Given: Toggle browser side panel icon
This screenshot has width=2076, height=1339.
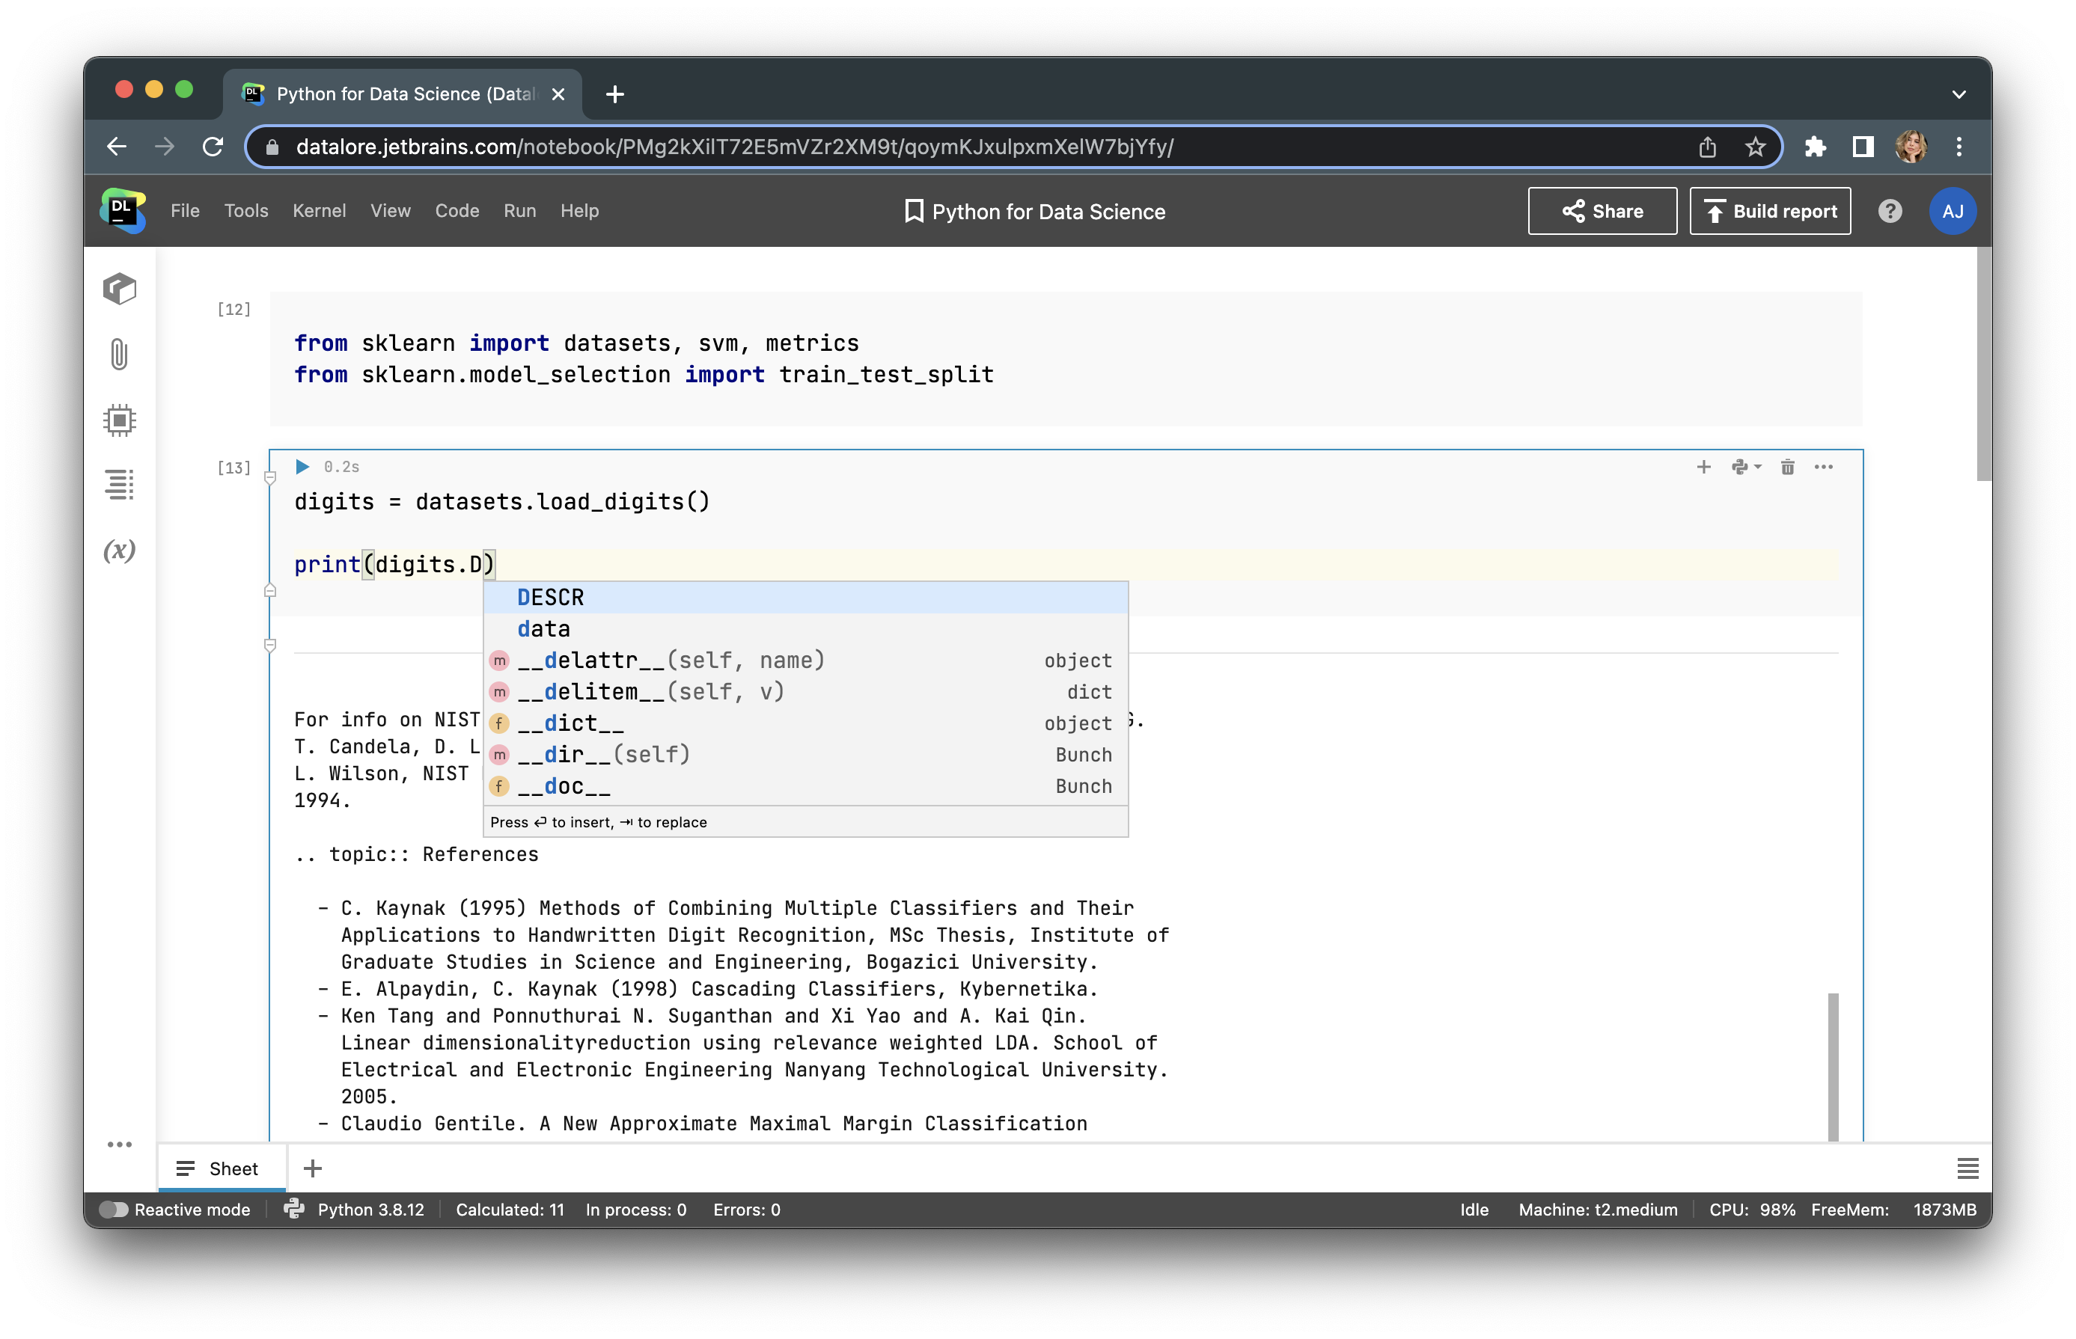Looking at the screenshot, I should click(x=1862, y=147).
